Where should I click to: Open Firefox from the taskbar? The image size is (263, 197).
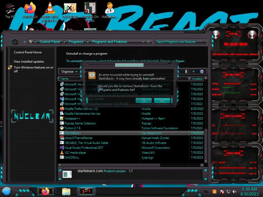tap(45, 191)
